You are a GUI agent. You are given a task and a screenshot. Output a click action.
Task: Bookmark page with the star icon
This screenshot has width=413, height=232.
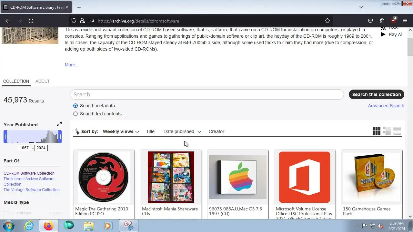click(x=327, y=21)
